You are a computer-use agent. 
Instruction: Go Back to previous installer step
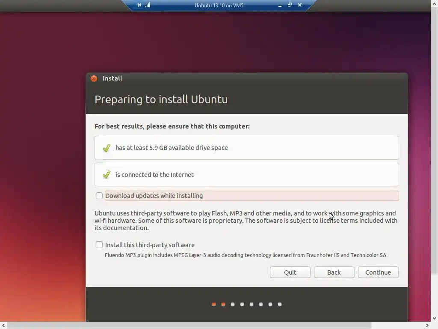coord(334,272)
